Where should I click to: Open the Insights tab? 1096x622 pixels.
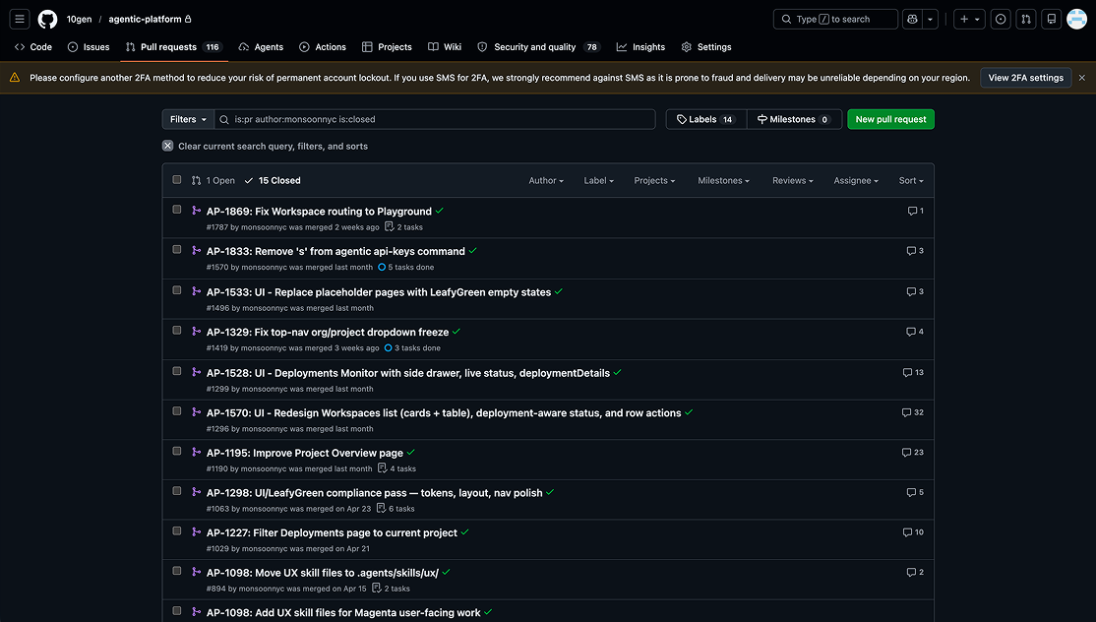(x=640, y=47)
